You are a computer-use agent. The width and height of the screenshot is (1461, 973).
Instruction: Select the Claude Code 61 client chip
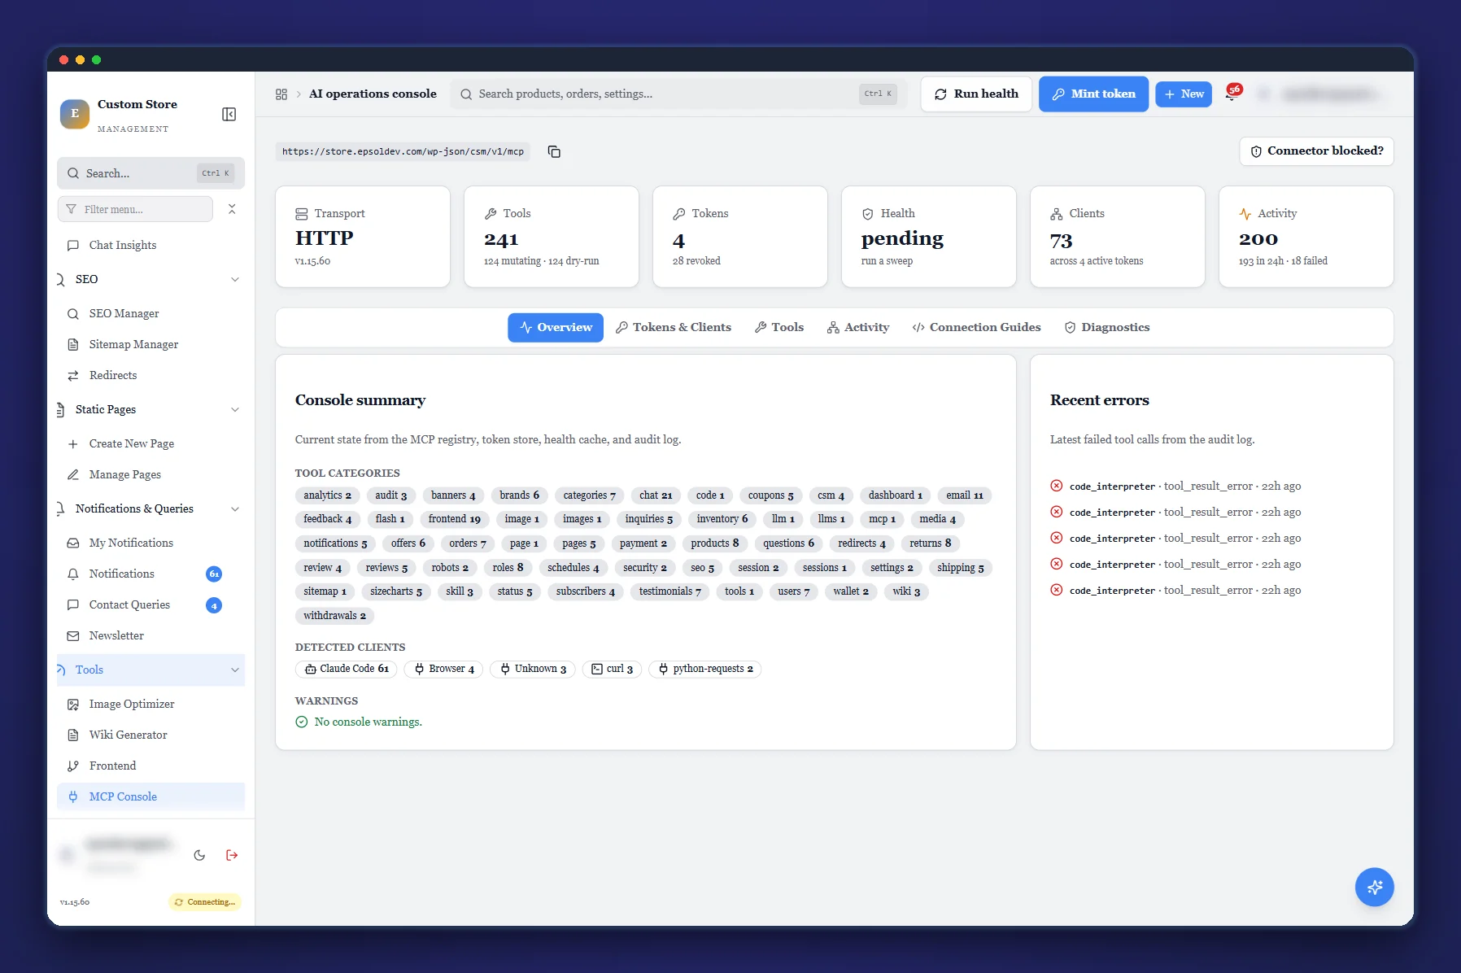point(347,669)
